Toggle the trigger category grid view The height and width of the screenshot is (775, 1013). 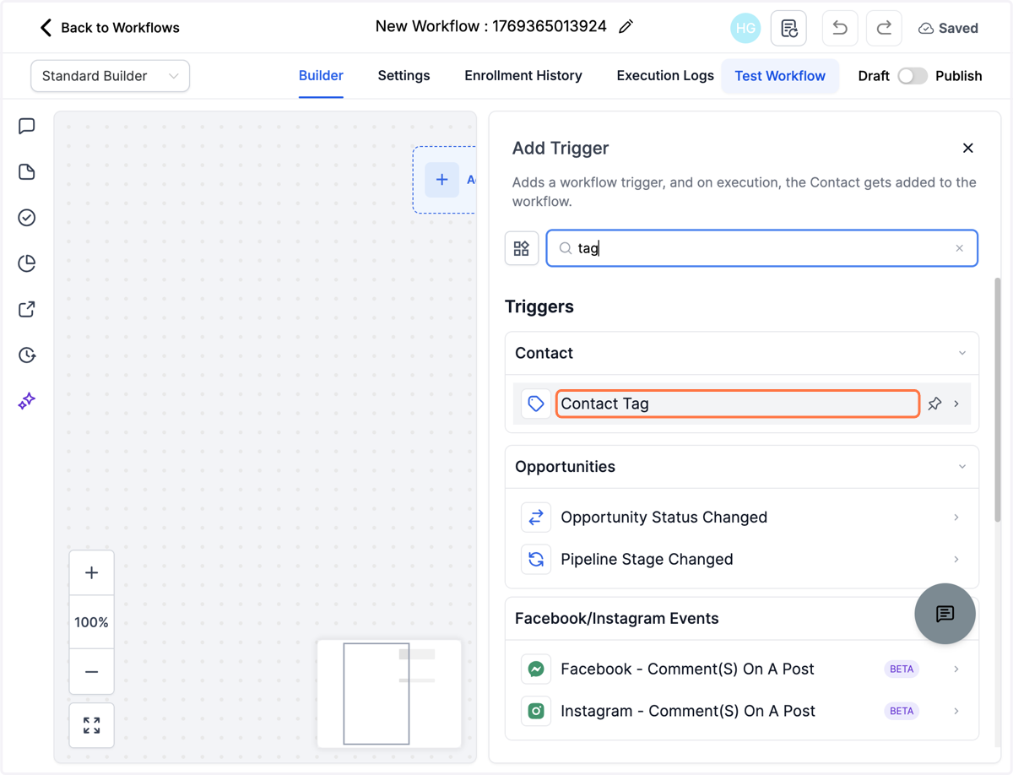pyautogui.click(x=522, y=248)
